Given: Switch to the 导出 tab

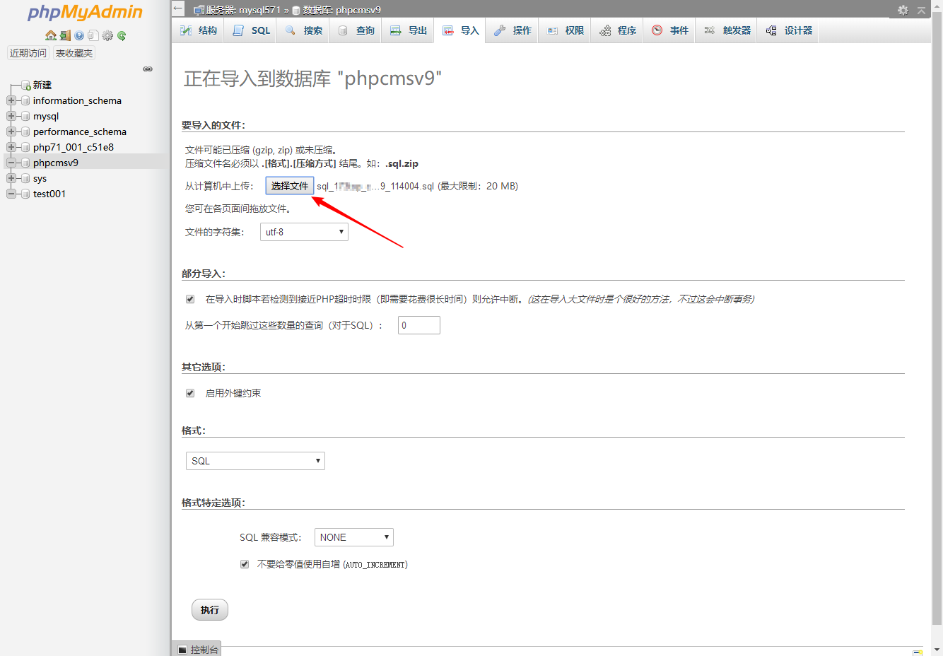Looking at the screenshot, I should pyautogui.click(x=409, y=30).
